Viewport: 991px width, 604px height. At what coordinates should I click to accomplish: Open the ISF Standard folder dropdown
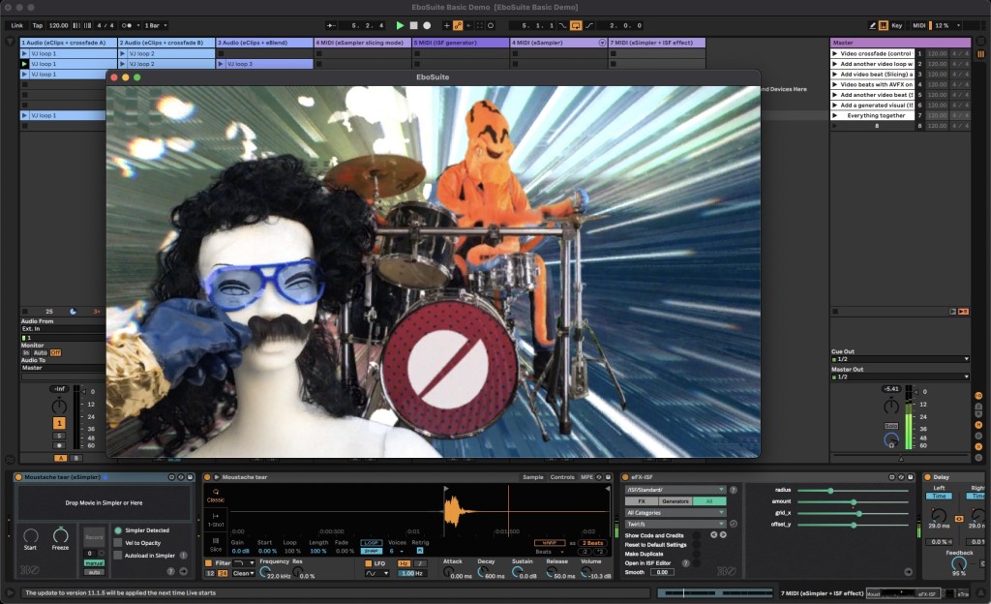(675, 490)
